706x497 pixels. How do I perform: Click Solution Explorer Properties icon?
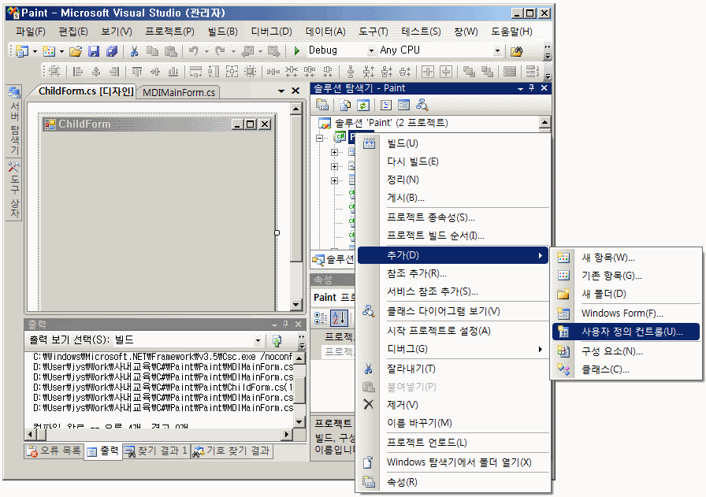pyautogui.click(x=322, y=105)
